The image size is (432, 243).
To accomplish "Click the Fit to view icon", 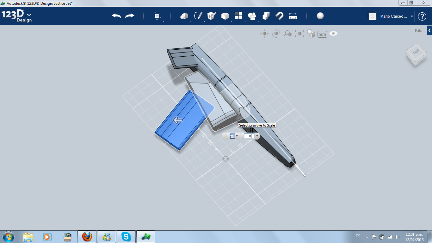I will (x=299, y=34).
